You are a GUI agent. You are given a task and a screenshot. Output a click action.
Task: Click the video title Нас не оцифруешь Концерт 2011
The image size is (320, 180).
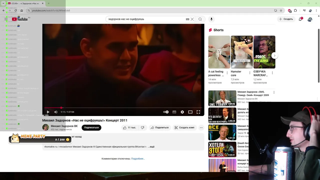(85, 120)
